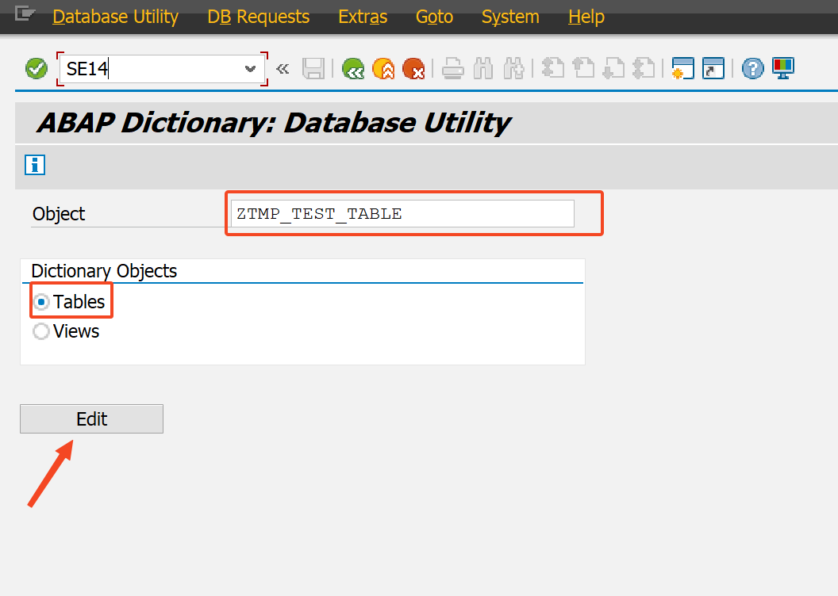
Task: Click the green Enter checkmark icon
Action: (x=36, y=68)
